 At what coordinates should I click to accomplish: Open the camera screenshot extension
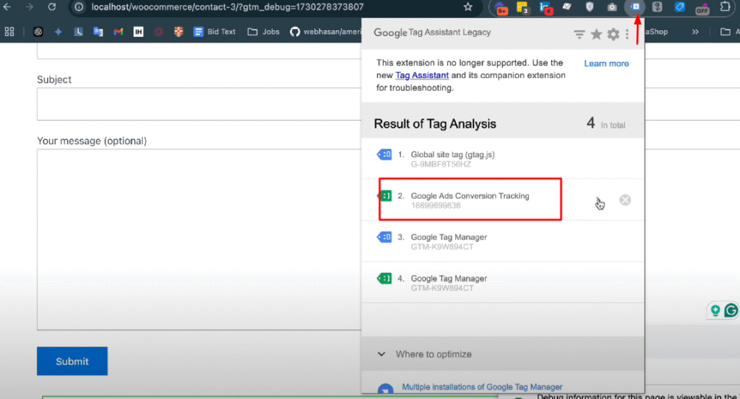612,7
